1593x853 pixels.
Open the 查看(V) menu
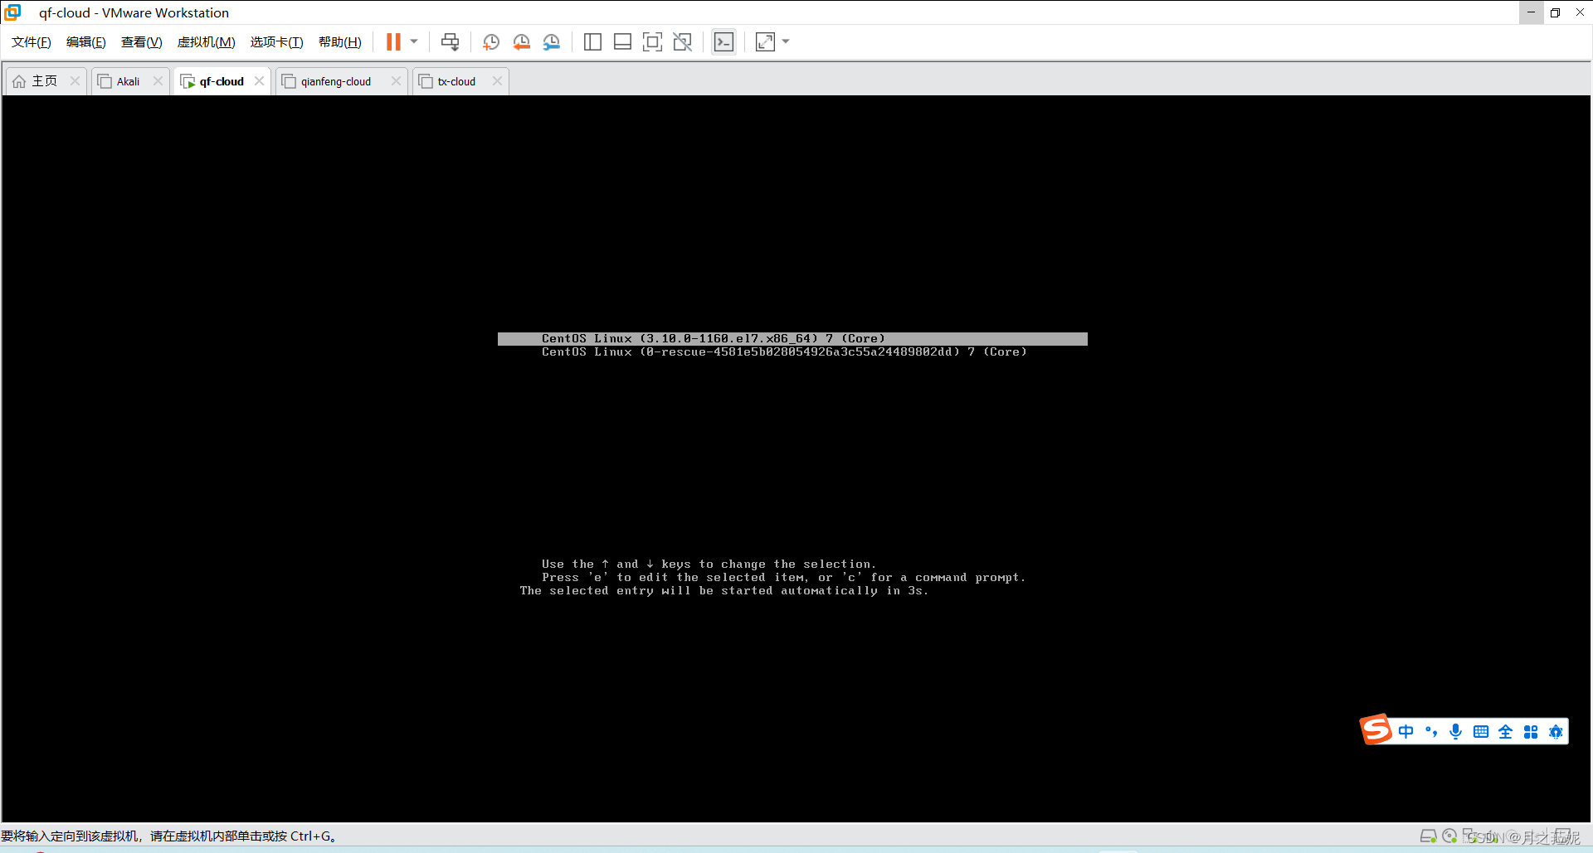(x=142, y=42)
